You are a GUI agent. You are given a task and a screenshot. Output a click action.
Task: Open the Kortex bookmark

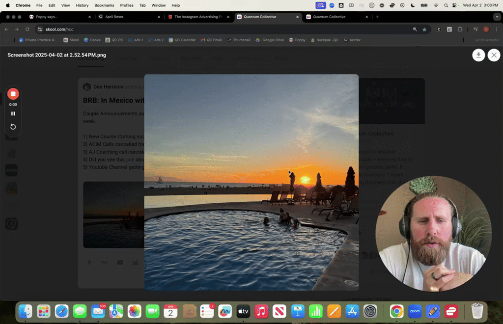point(352,40)
